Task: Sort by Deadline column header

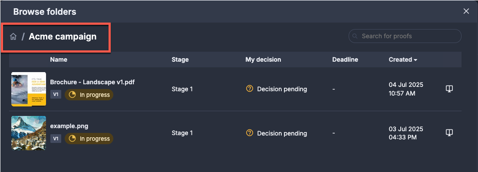Action: [x=345, y=60]
